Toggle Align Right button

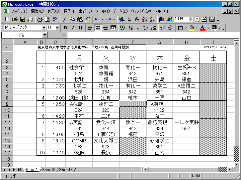click(105, 28)
